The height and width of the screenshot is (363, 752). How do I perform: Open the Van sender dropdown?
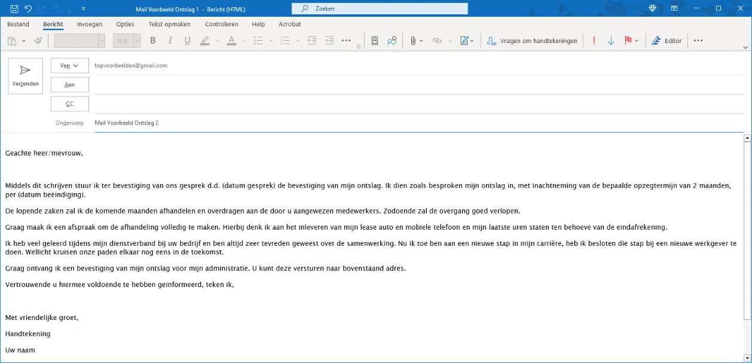[x=70, y=65]
